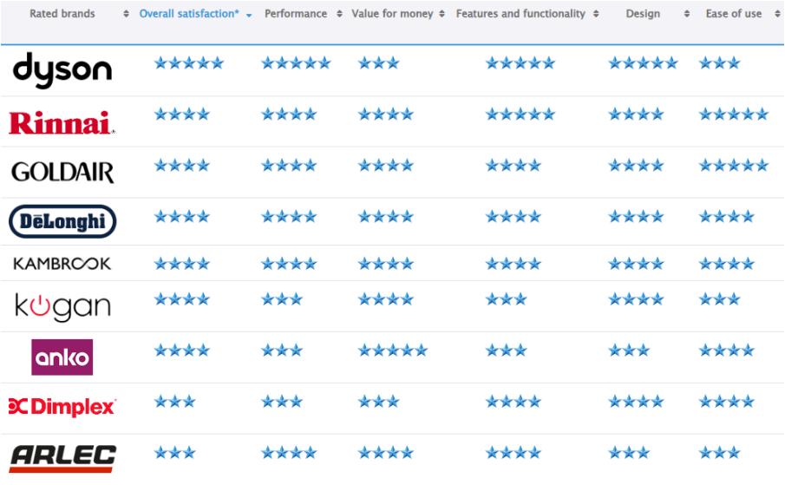The width and height of the screenshot is (785, 485).
Task: Click the sort arrows beside Design
Action: point(687,15)
